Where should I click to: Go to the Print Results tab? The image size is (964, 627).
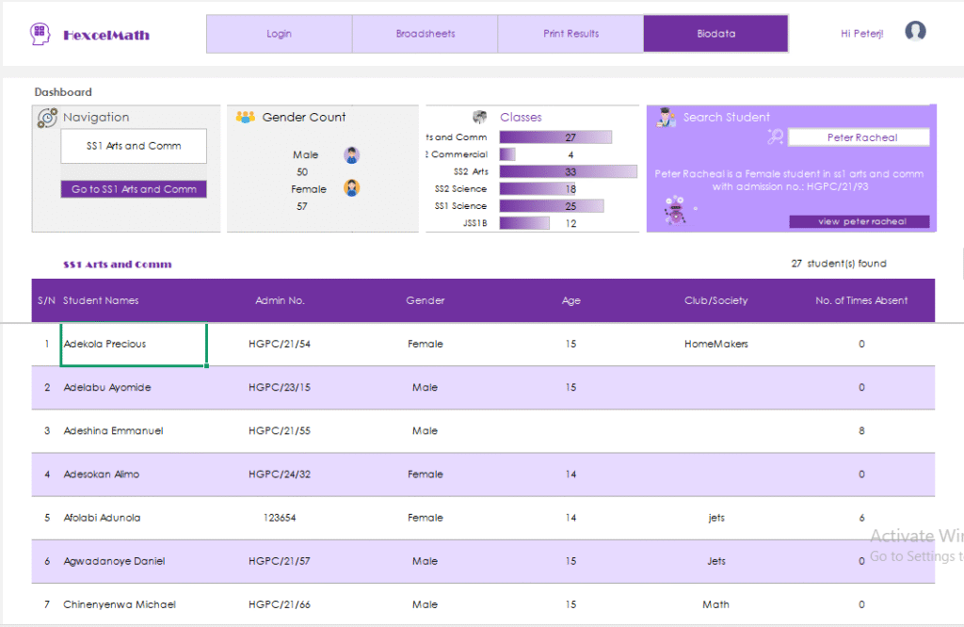pyautogui.click(x=570, y=34)
